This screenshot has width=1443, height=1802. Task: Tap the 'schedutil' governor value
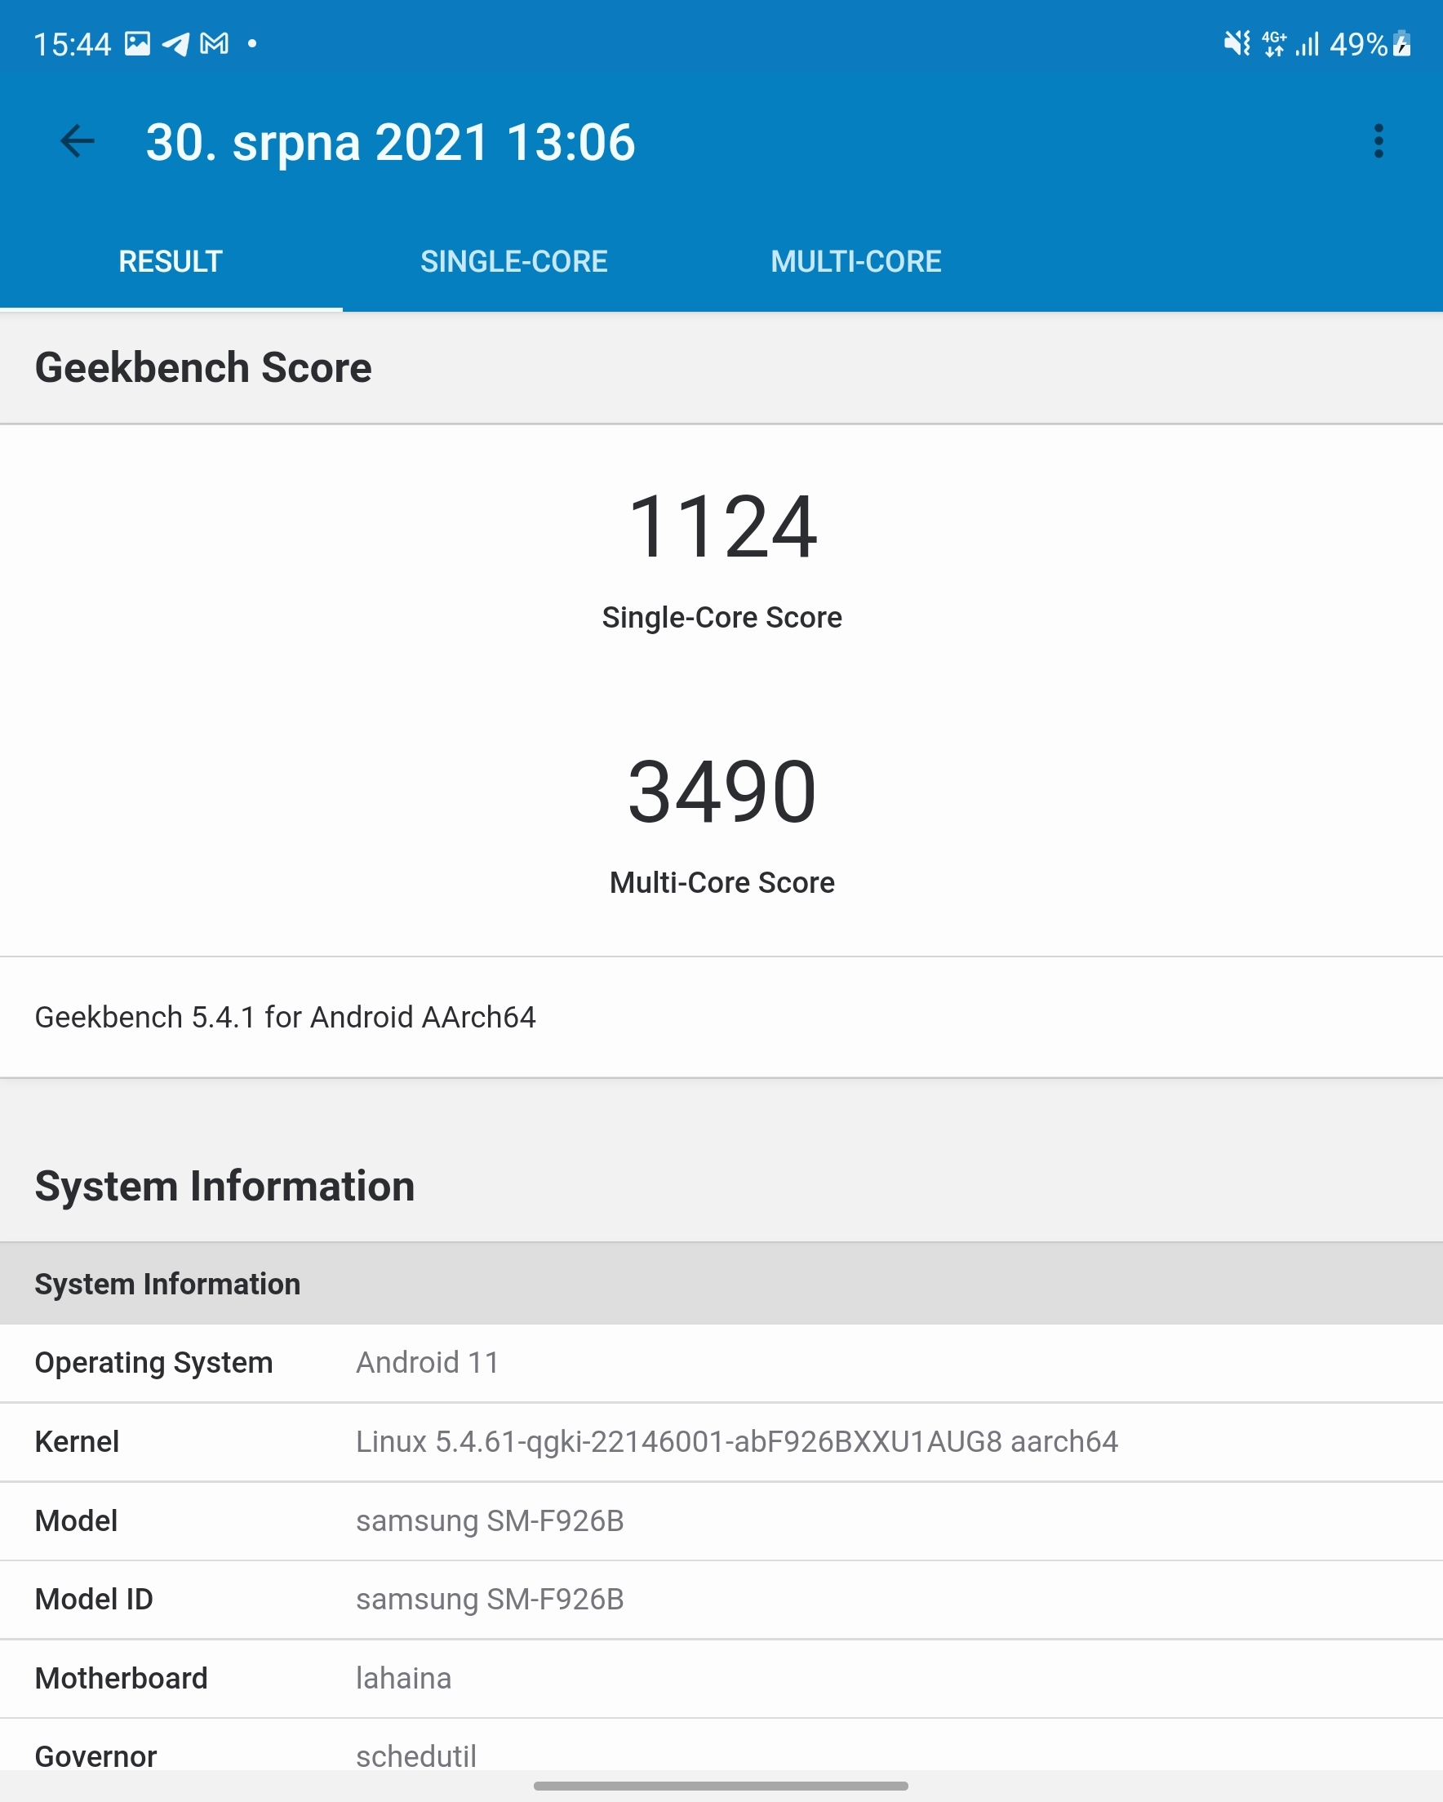416,1756
